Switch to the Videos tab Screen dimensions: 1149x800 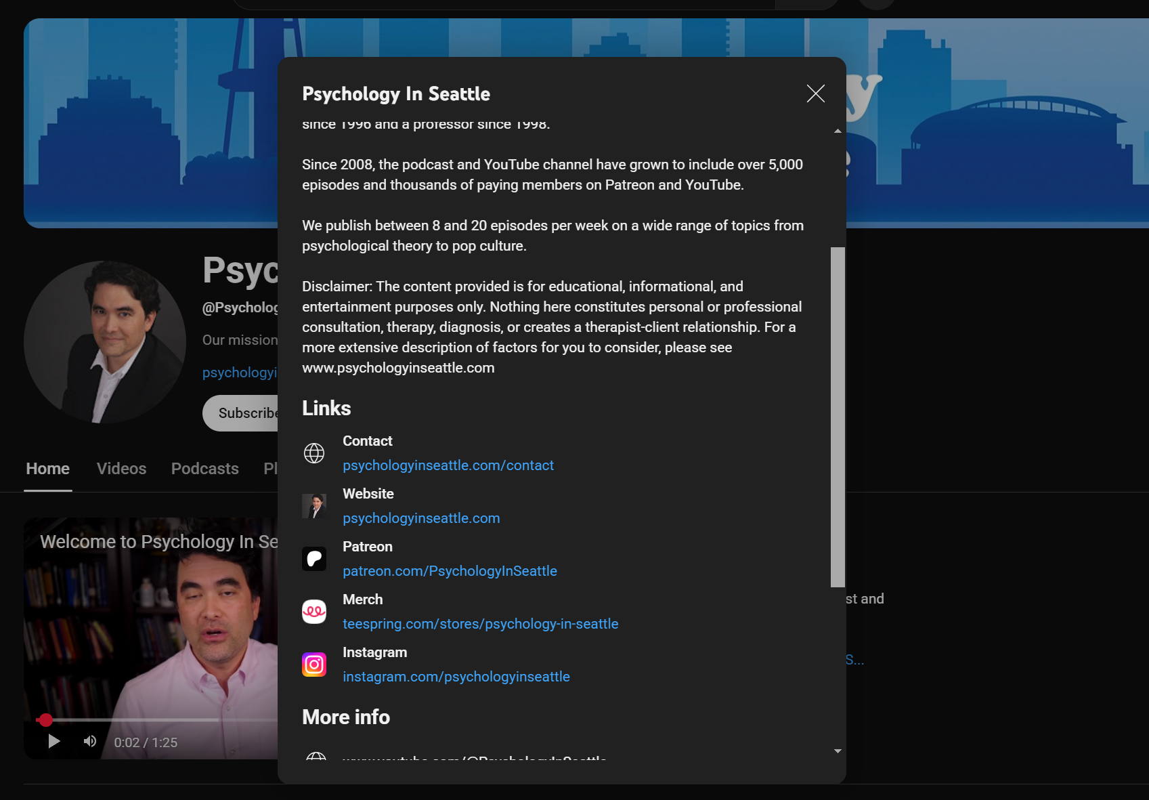(x=121, y=469)
